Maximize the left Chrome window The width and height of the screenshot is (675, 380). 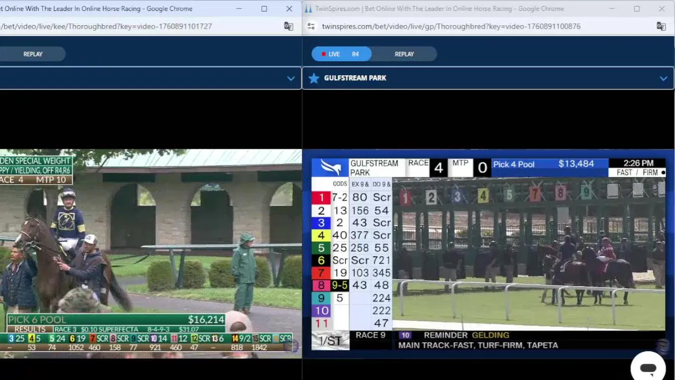(264, 8)
